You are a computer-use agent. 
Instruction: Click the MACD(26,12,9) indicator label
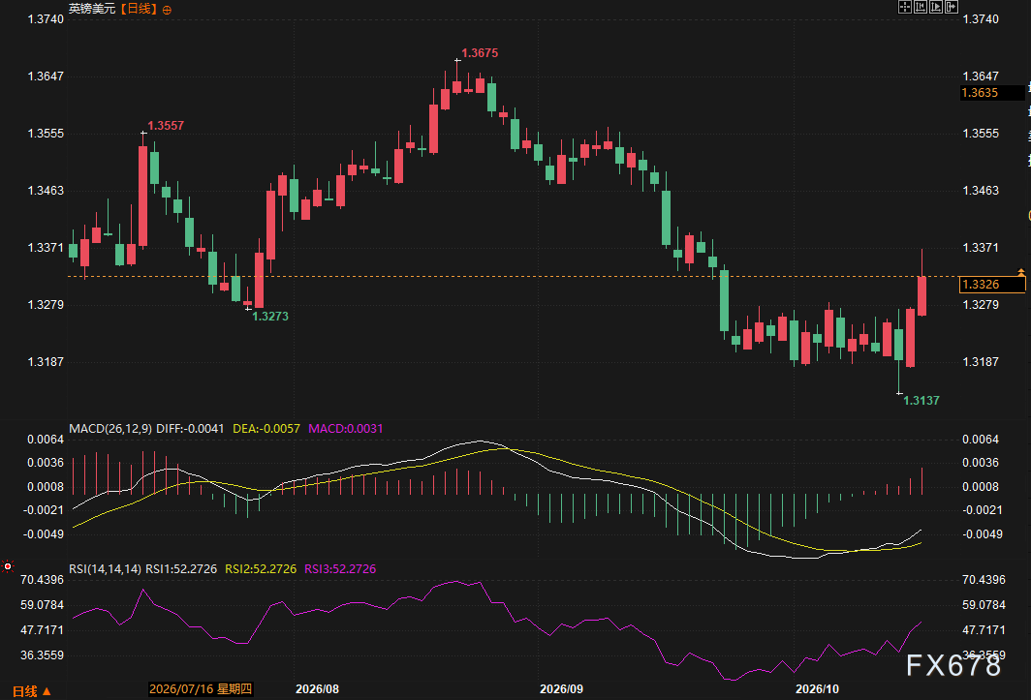click(x=110, y=429)
